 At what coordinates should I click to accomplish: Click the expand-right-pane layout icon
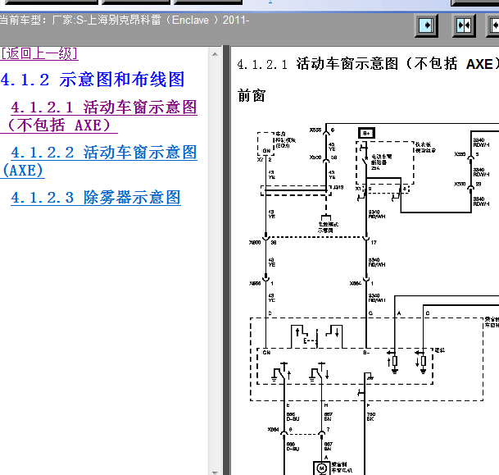(x=493, y=25)
